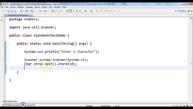Click the Last Edit Location icon
The width and height of the screenshot is (193, 109).
(x=108, y=11)
